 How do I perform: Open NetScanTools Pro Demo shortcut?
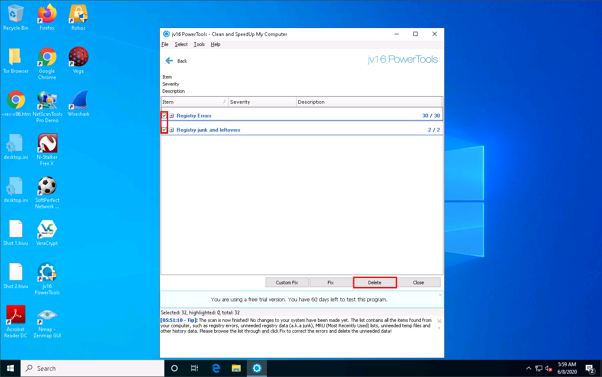tap(47, 107)
